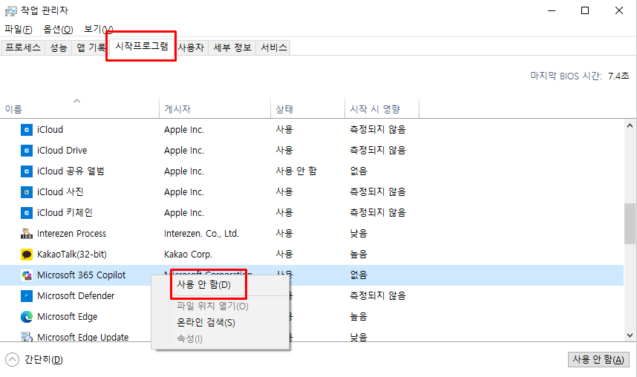Click the Microsoft 365 Copilot icon

click(x=27, y=275)
